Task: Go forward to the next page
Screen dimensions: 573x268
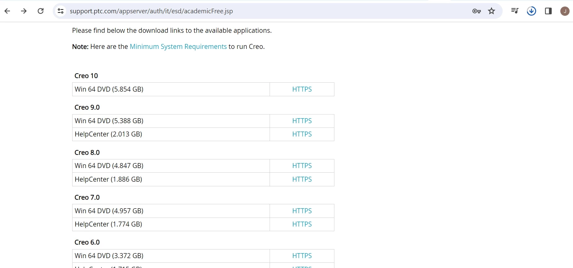Action: (x=24, y=11)
